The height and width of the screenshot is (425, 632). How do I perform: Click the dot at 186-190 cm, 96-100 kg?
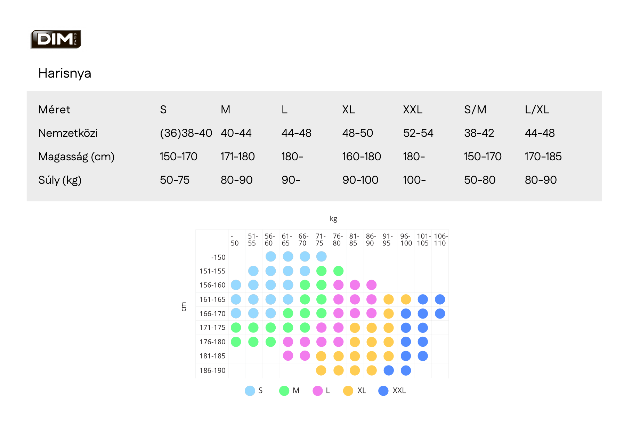click(406, 370)
